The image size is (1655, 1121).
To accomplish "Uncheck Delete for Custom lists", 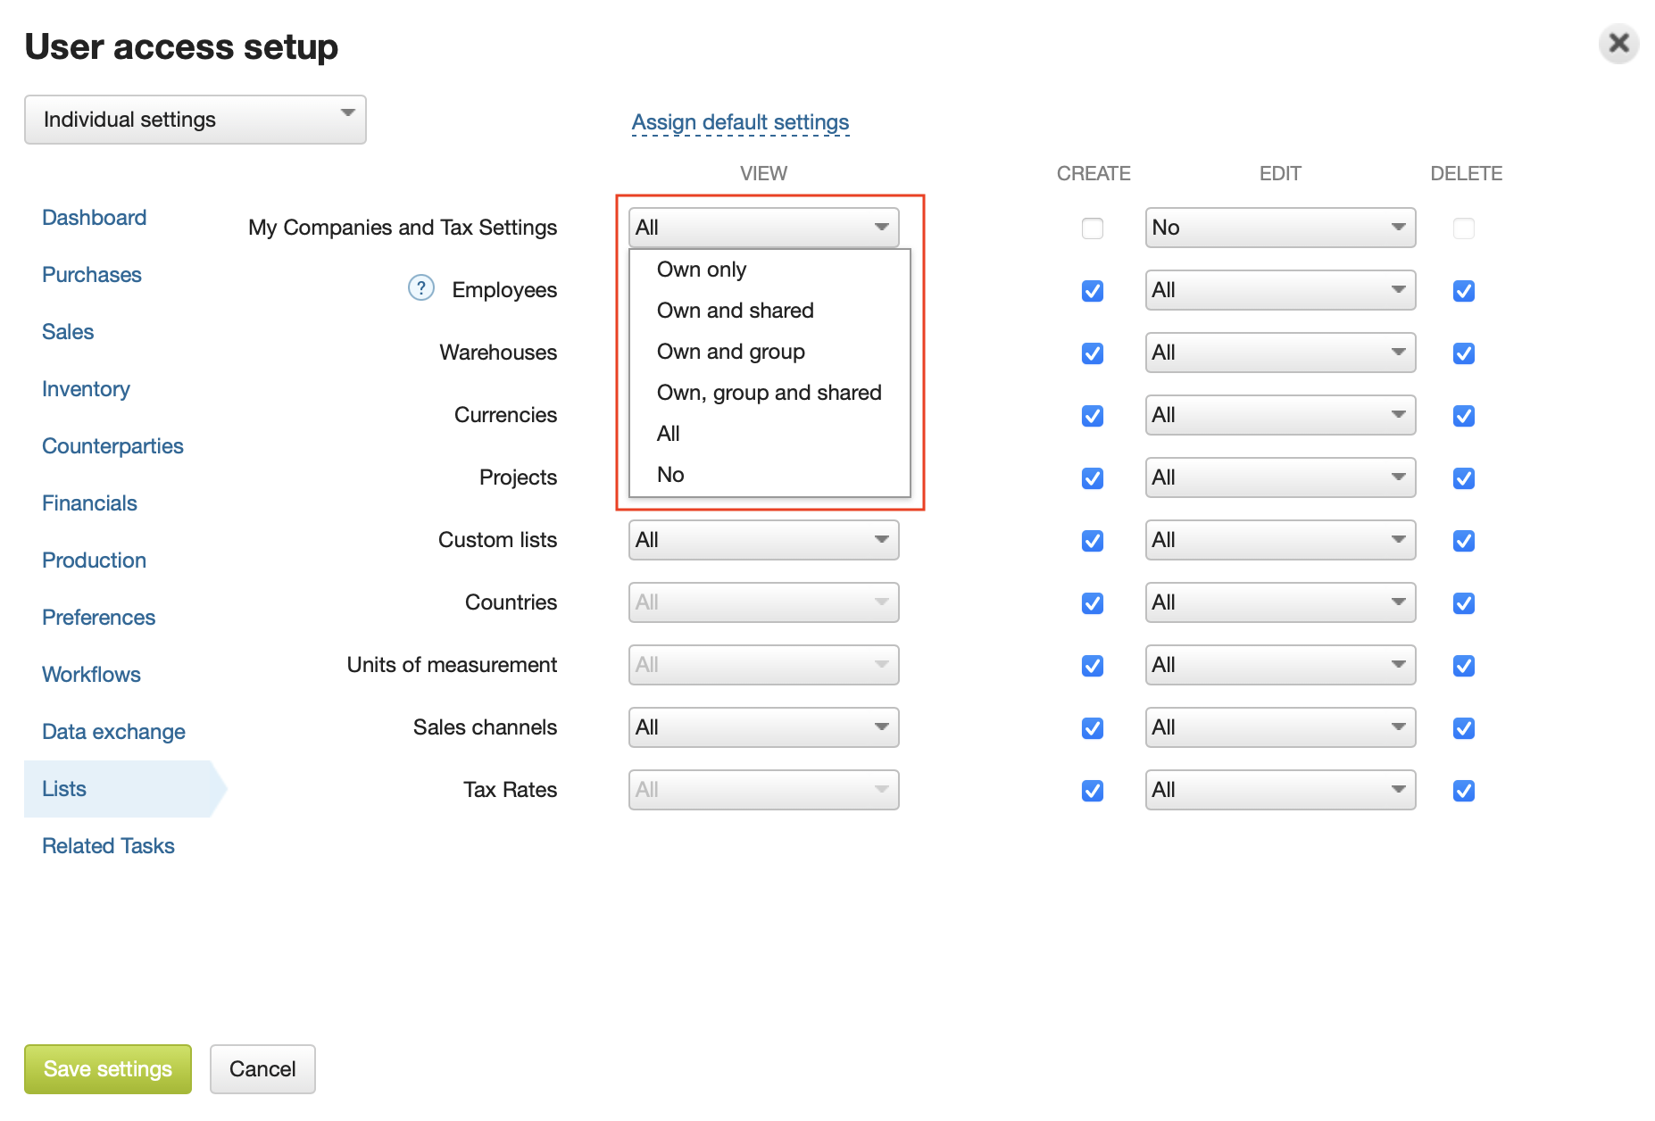I will (1464, 541).
